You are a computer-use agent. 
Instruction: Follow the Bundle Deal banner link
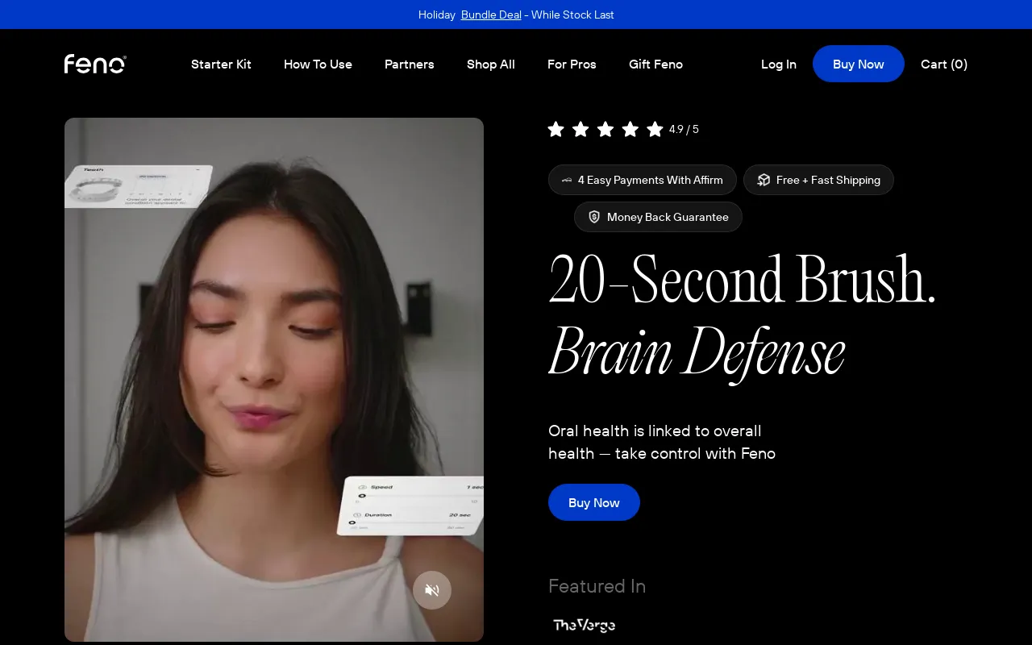491,15
